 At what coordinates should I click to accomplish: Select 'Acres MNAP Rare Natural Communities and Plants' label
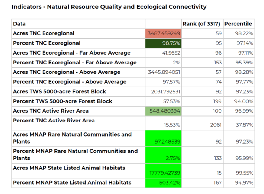click(72, 138)
